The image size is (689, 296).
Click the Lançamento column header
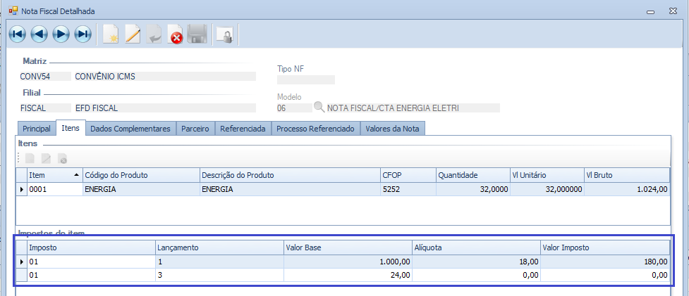click(220, 247)
